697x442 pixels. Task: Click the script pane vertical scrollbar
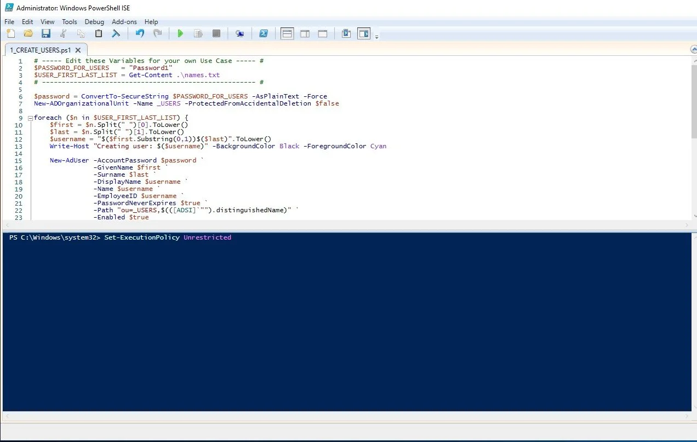click(x=693, y=138)
